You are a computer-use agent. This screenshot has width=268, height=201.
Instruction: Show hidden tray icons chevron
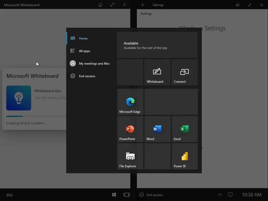click(220, 195)
